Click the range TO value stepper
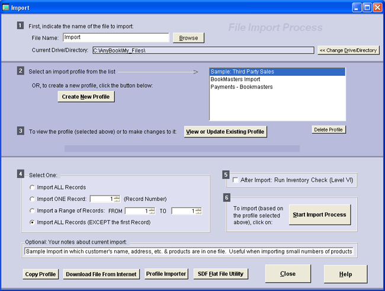The height and width of the screenshot is (291, 385). click(x=198, y=210)
